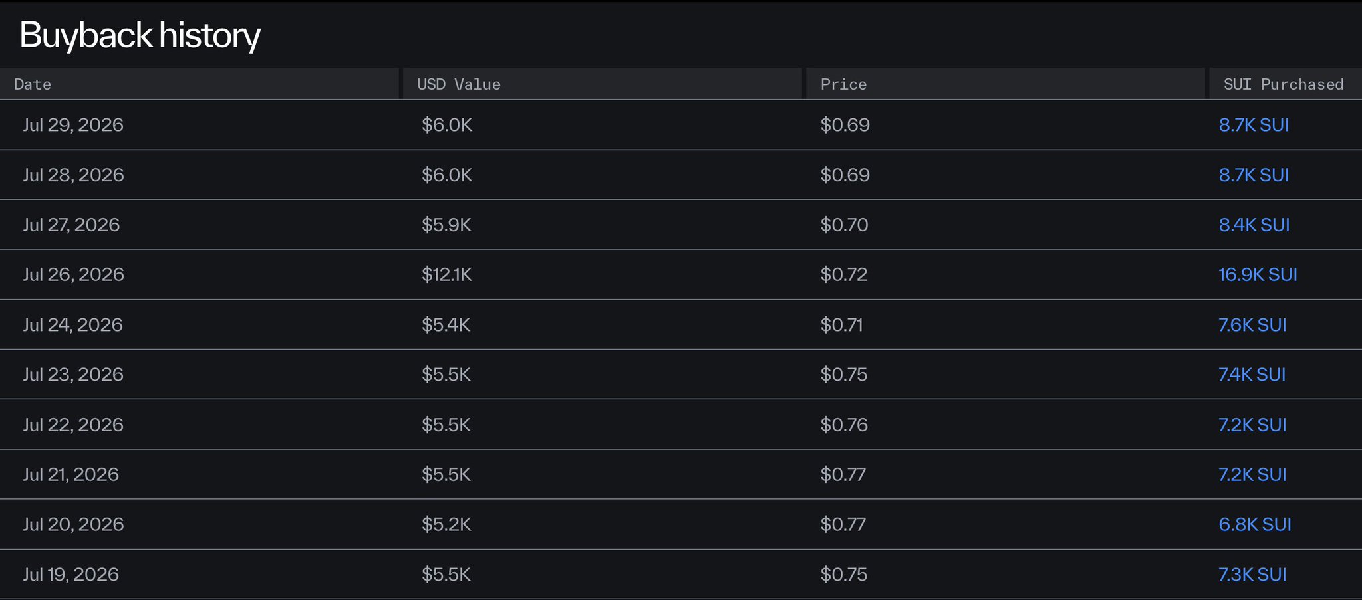
Task: Select the Jul 26, 2026 date cell
Action: 73,274
